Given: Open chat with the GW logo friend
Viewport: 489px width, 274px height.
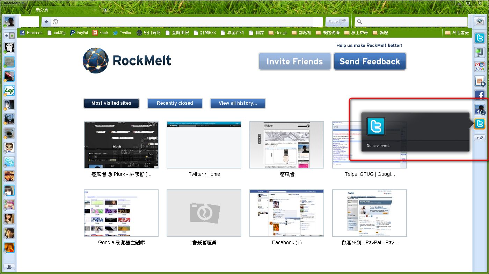Looking at the screenshot, I should coord(9,162).
